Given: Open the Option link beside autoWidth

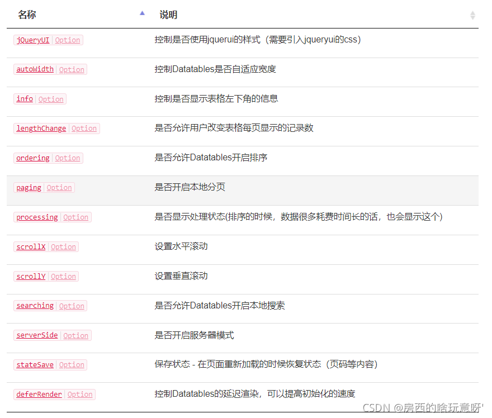Looking at the screenshot, I should [x=72, y=70].
